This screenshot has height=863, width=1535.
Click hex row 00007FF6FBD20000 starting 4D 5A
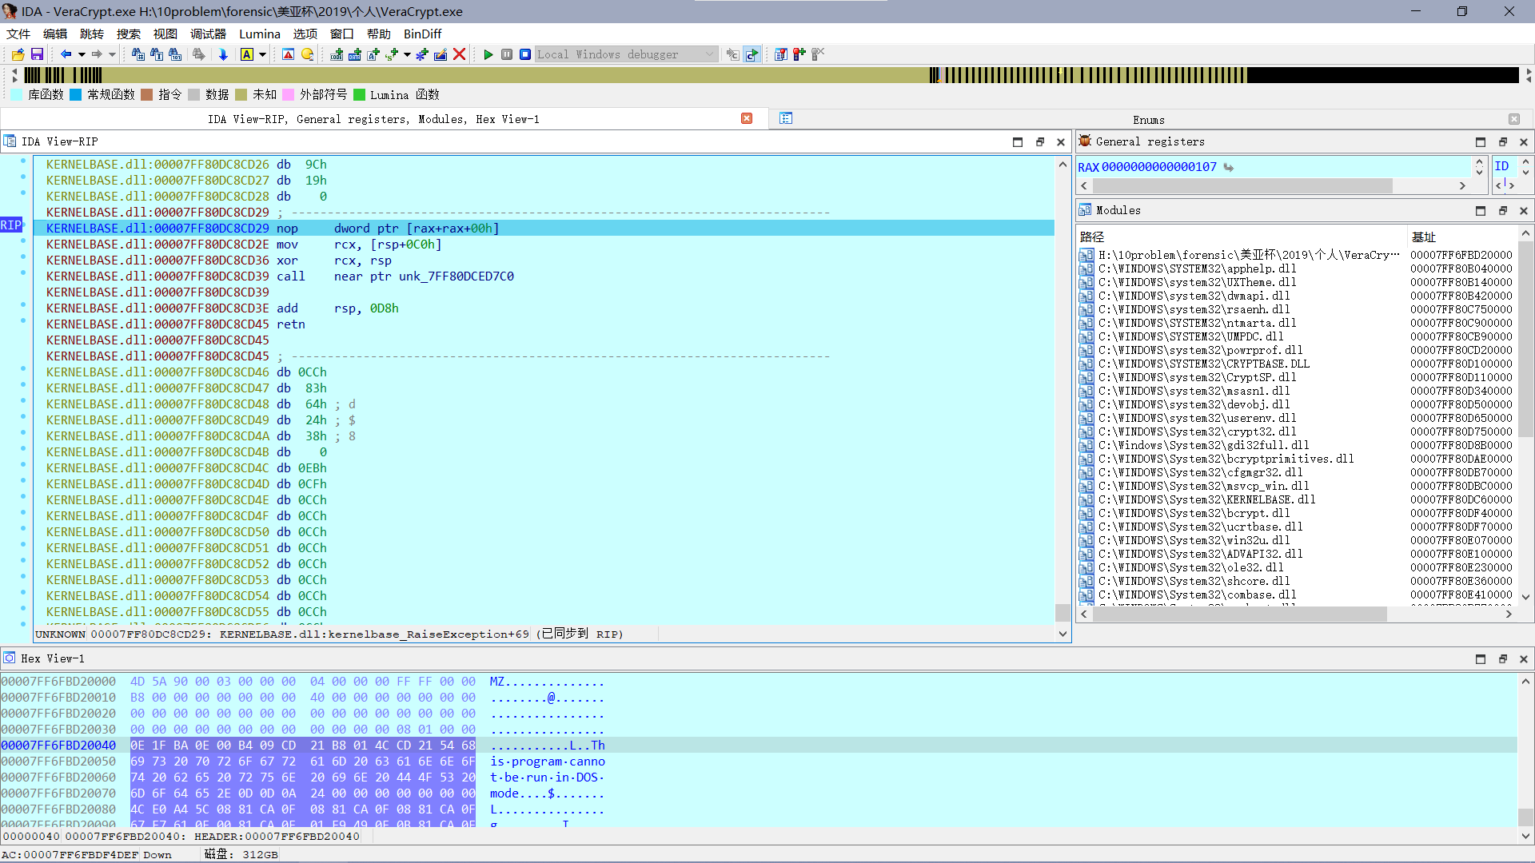[758, 682]
